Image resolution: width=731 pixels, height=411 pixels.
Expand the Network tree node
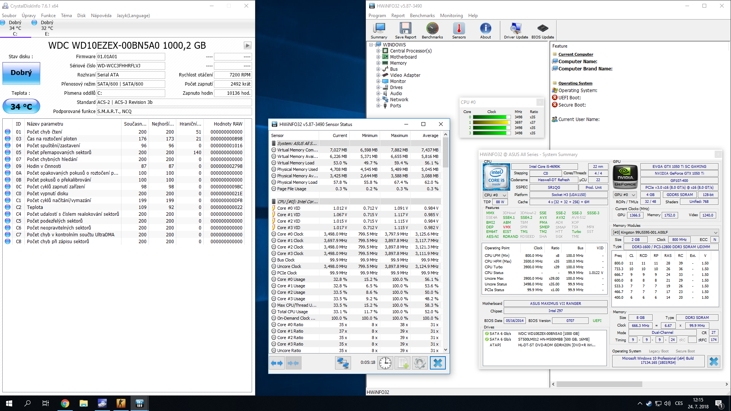point(378,100)
